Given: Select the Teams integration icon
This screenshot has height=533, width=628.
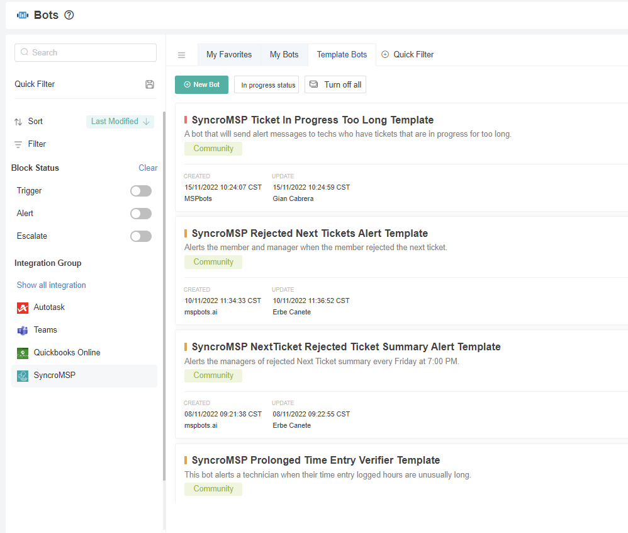Looking at the screenshot, I should coord(22,330).
